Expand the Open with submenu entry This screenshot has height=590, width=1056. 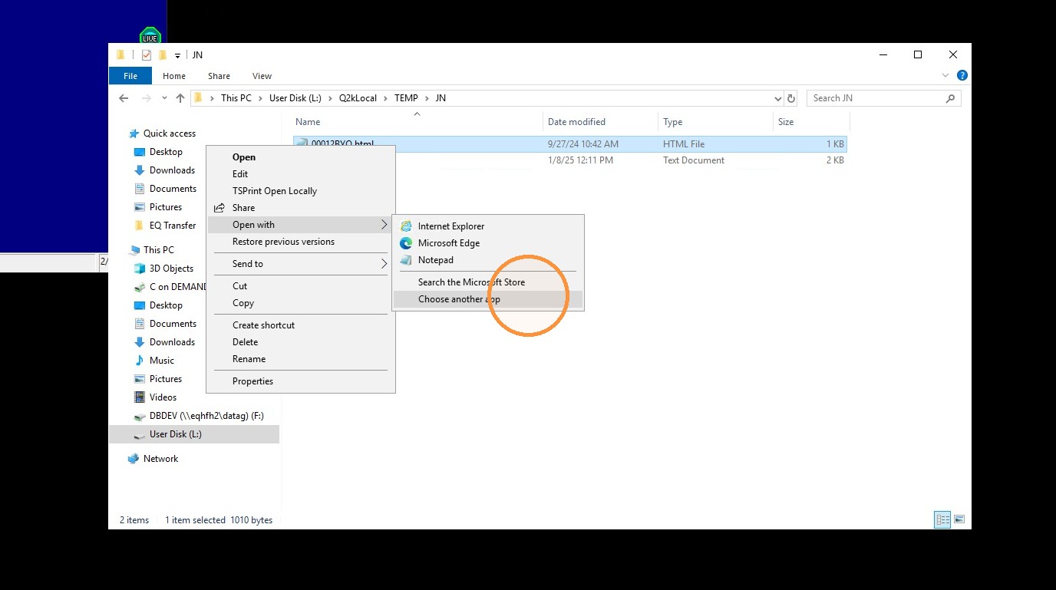[301, 225]
